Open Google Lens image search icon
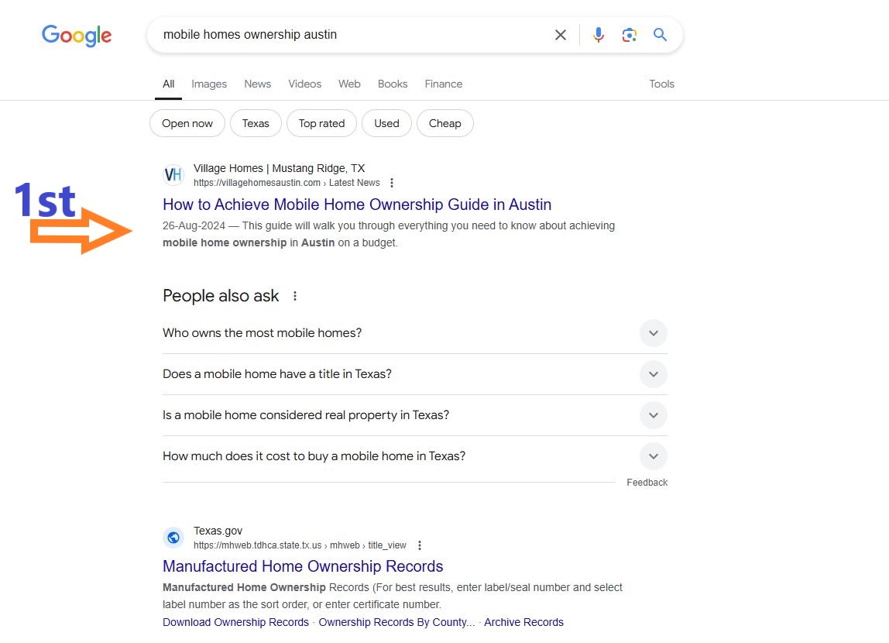 click(629, 35)
